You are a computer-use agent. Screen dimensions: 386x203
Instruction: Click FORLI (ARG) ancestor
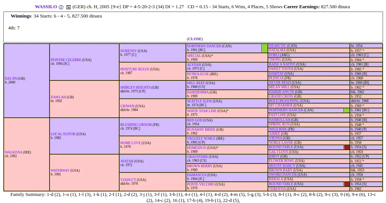pos(274,55)
